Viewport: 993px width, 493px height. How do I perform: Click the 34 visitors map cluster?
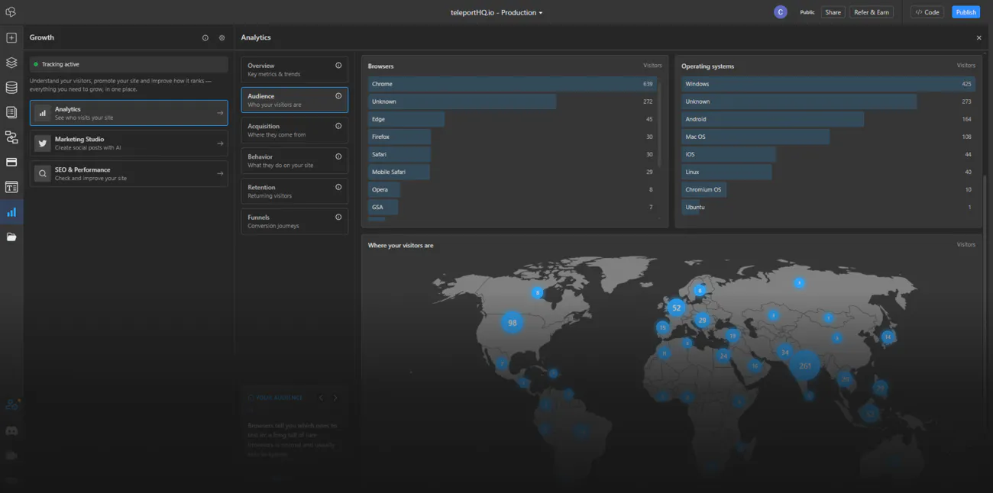pyautogui.click(x=784, y=352)
